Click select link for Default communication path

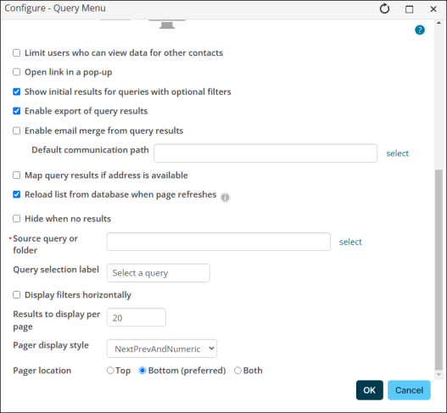(x=398, y=153)
